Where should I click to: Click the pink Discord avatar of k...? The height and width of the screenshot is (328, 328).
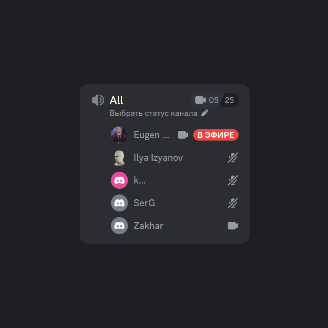119,180
